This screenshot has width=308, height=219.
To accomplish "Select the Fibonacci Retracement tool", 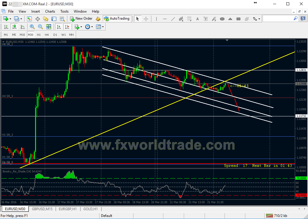I will [189, 19].
